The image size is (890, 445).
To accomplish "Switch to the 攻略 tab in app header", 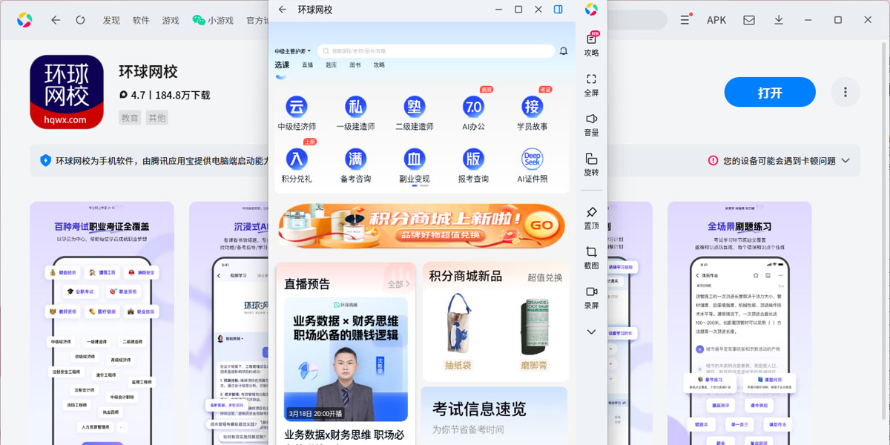I will tap(379, 65).
